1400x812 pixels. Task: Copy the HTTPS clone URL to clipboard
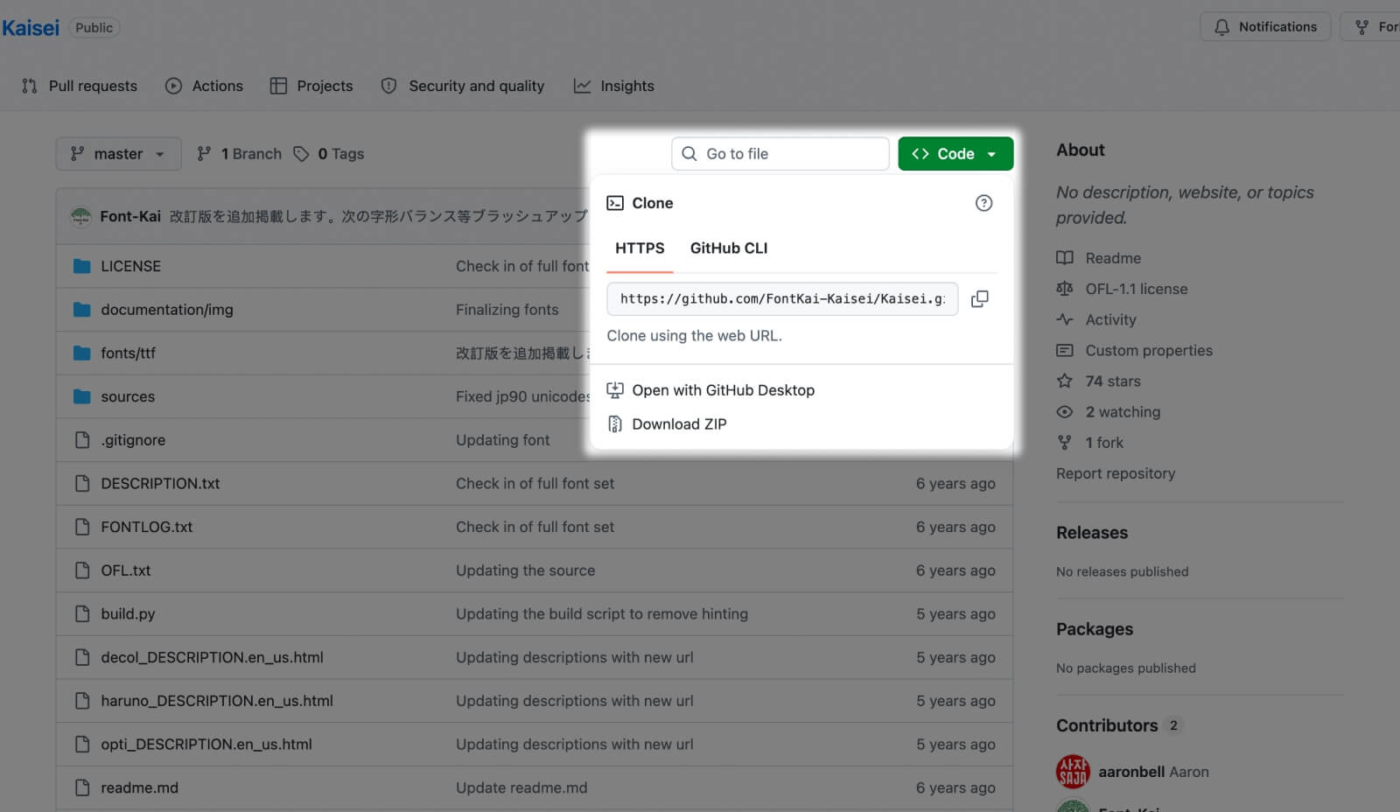click(x=980, y=299)
